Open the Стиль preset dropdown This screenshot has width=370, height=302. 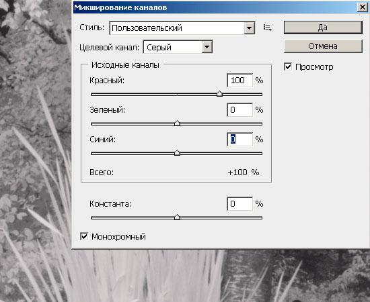click(182, 28)
